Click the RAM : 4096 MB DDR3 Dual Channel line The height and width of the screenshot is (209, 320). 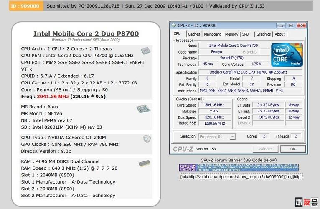pyautogui.click(x=60, y=161)
